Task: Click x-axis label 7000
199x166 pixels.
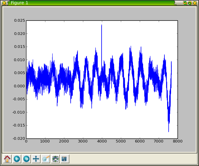Action: click(159, 141)
